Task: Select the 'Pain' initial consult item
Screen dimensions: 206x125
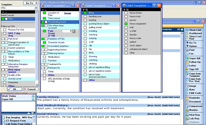Action: (x=18, y=19)
